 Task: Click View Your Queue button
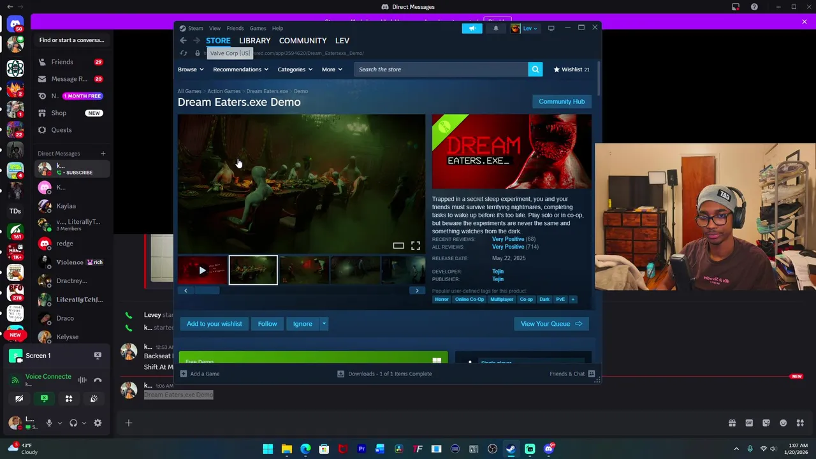tap(551, 324)
